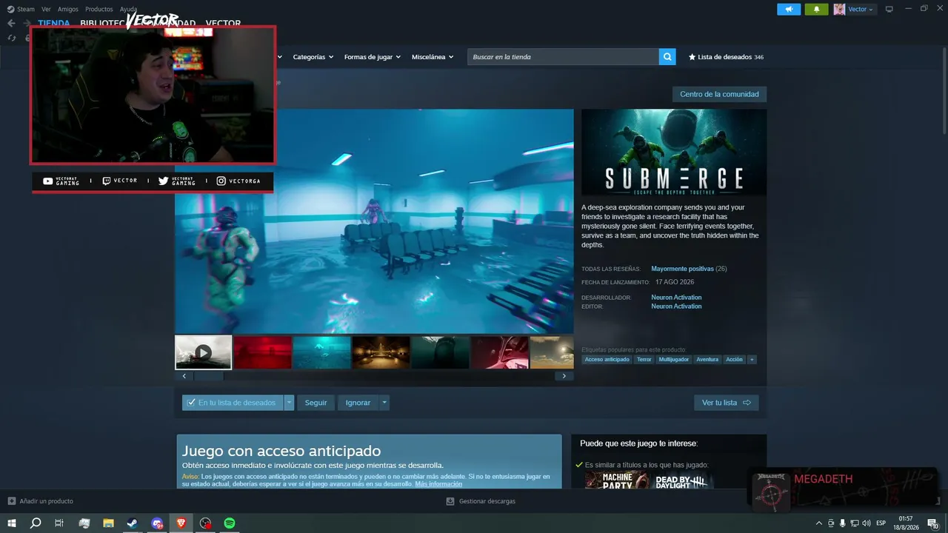This screenshot has width=948, height=533.
Task: Switch to the TIENDA tab
Action: (54, 23)
